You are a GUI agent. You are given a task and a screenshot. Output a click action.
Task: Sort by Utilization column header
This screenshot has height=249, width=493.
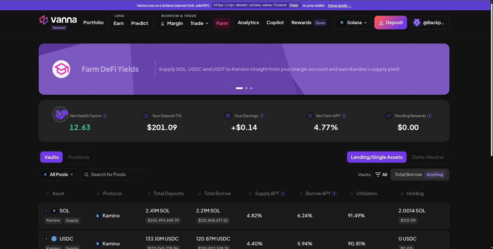[364, 194]
